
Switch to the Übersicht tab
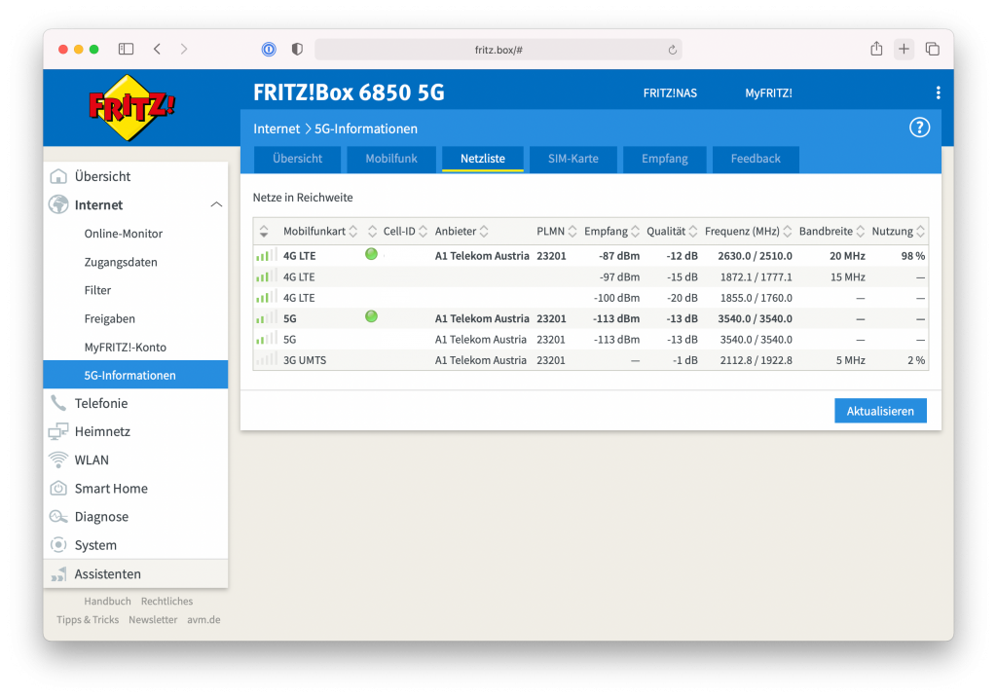tap(298, 159)
